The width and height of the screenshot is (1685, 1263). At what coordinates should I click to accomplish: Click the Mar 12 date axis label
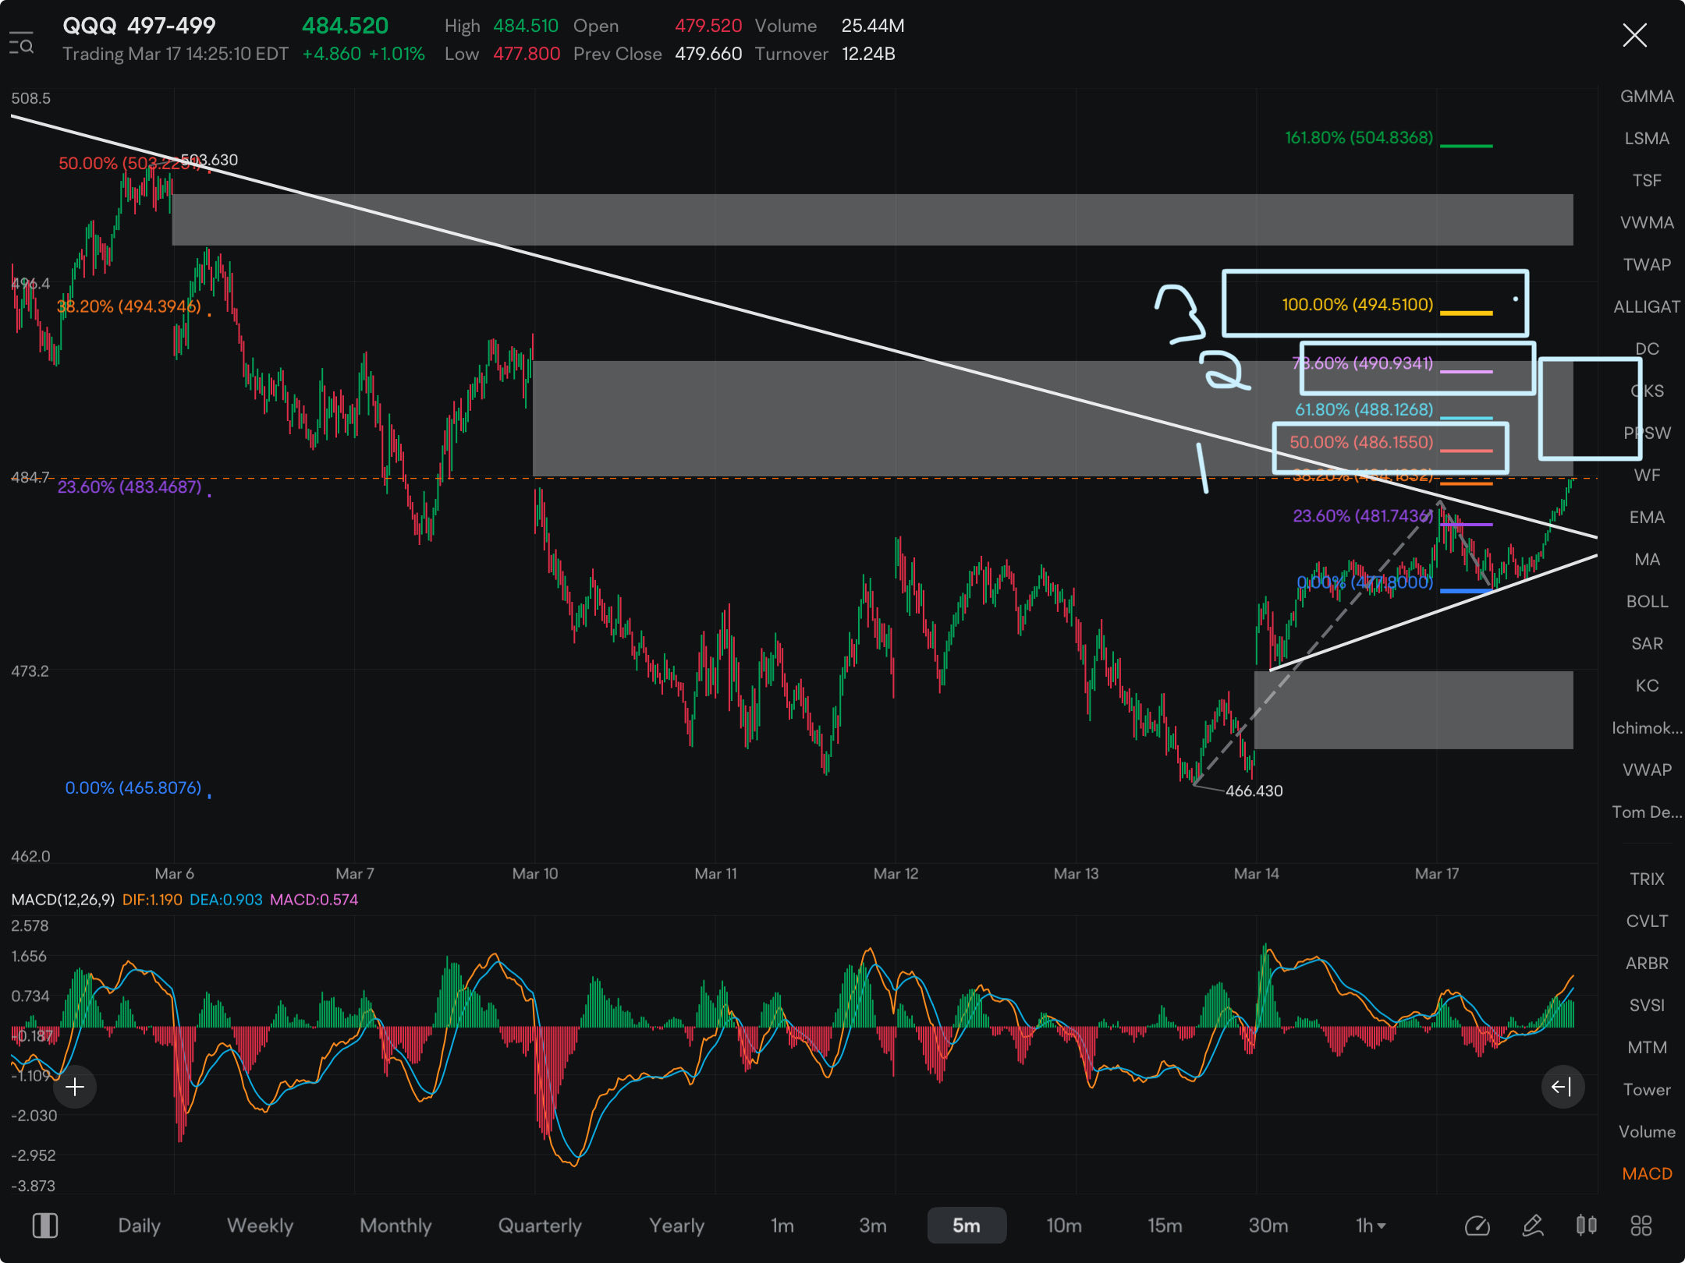(x=896, y=874)
